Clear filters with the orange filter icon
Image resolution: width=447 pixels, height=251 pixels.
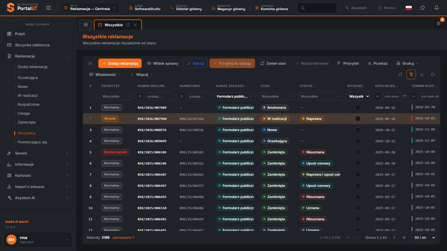(411, 74)
